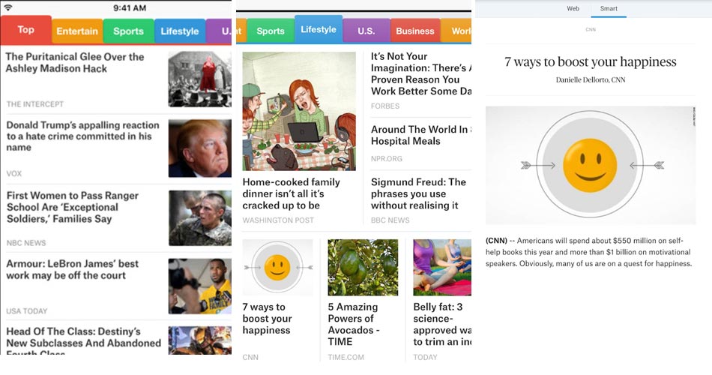
Task: Open the Sigmund Freud phrases article
Action: click(418, 193)
